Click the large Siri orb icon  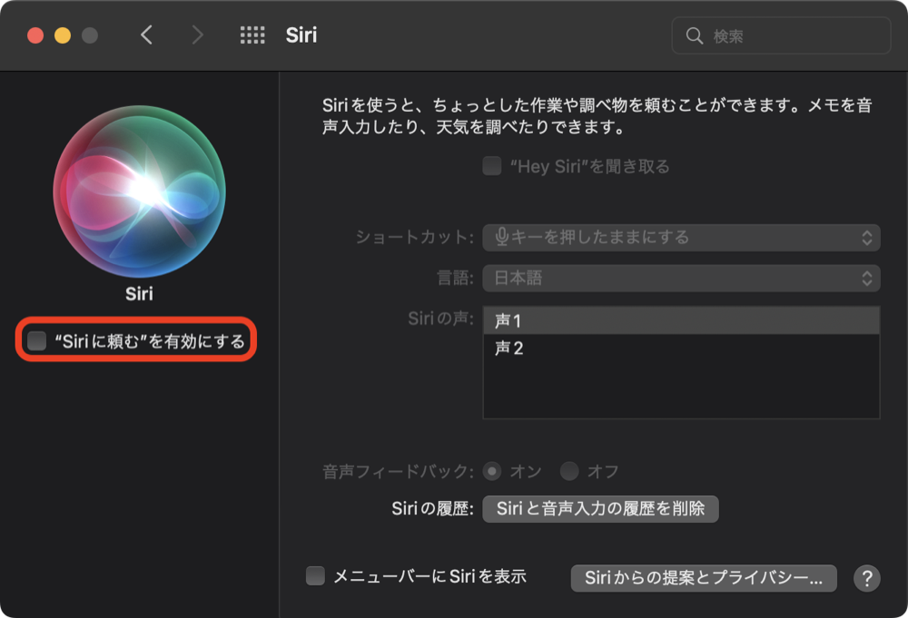140,191
